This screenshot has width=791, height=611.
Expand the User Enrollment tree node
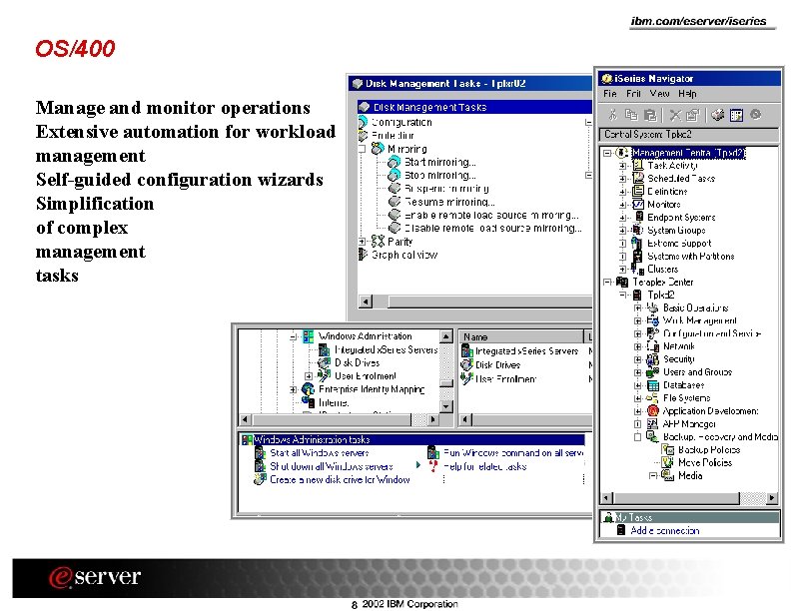(x=309, y=376)
